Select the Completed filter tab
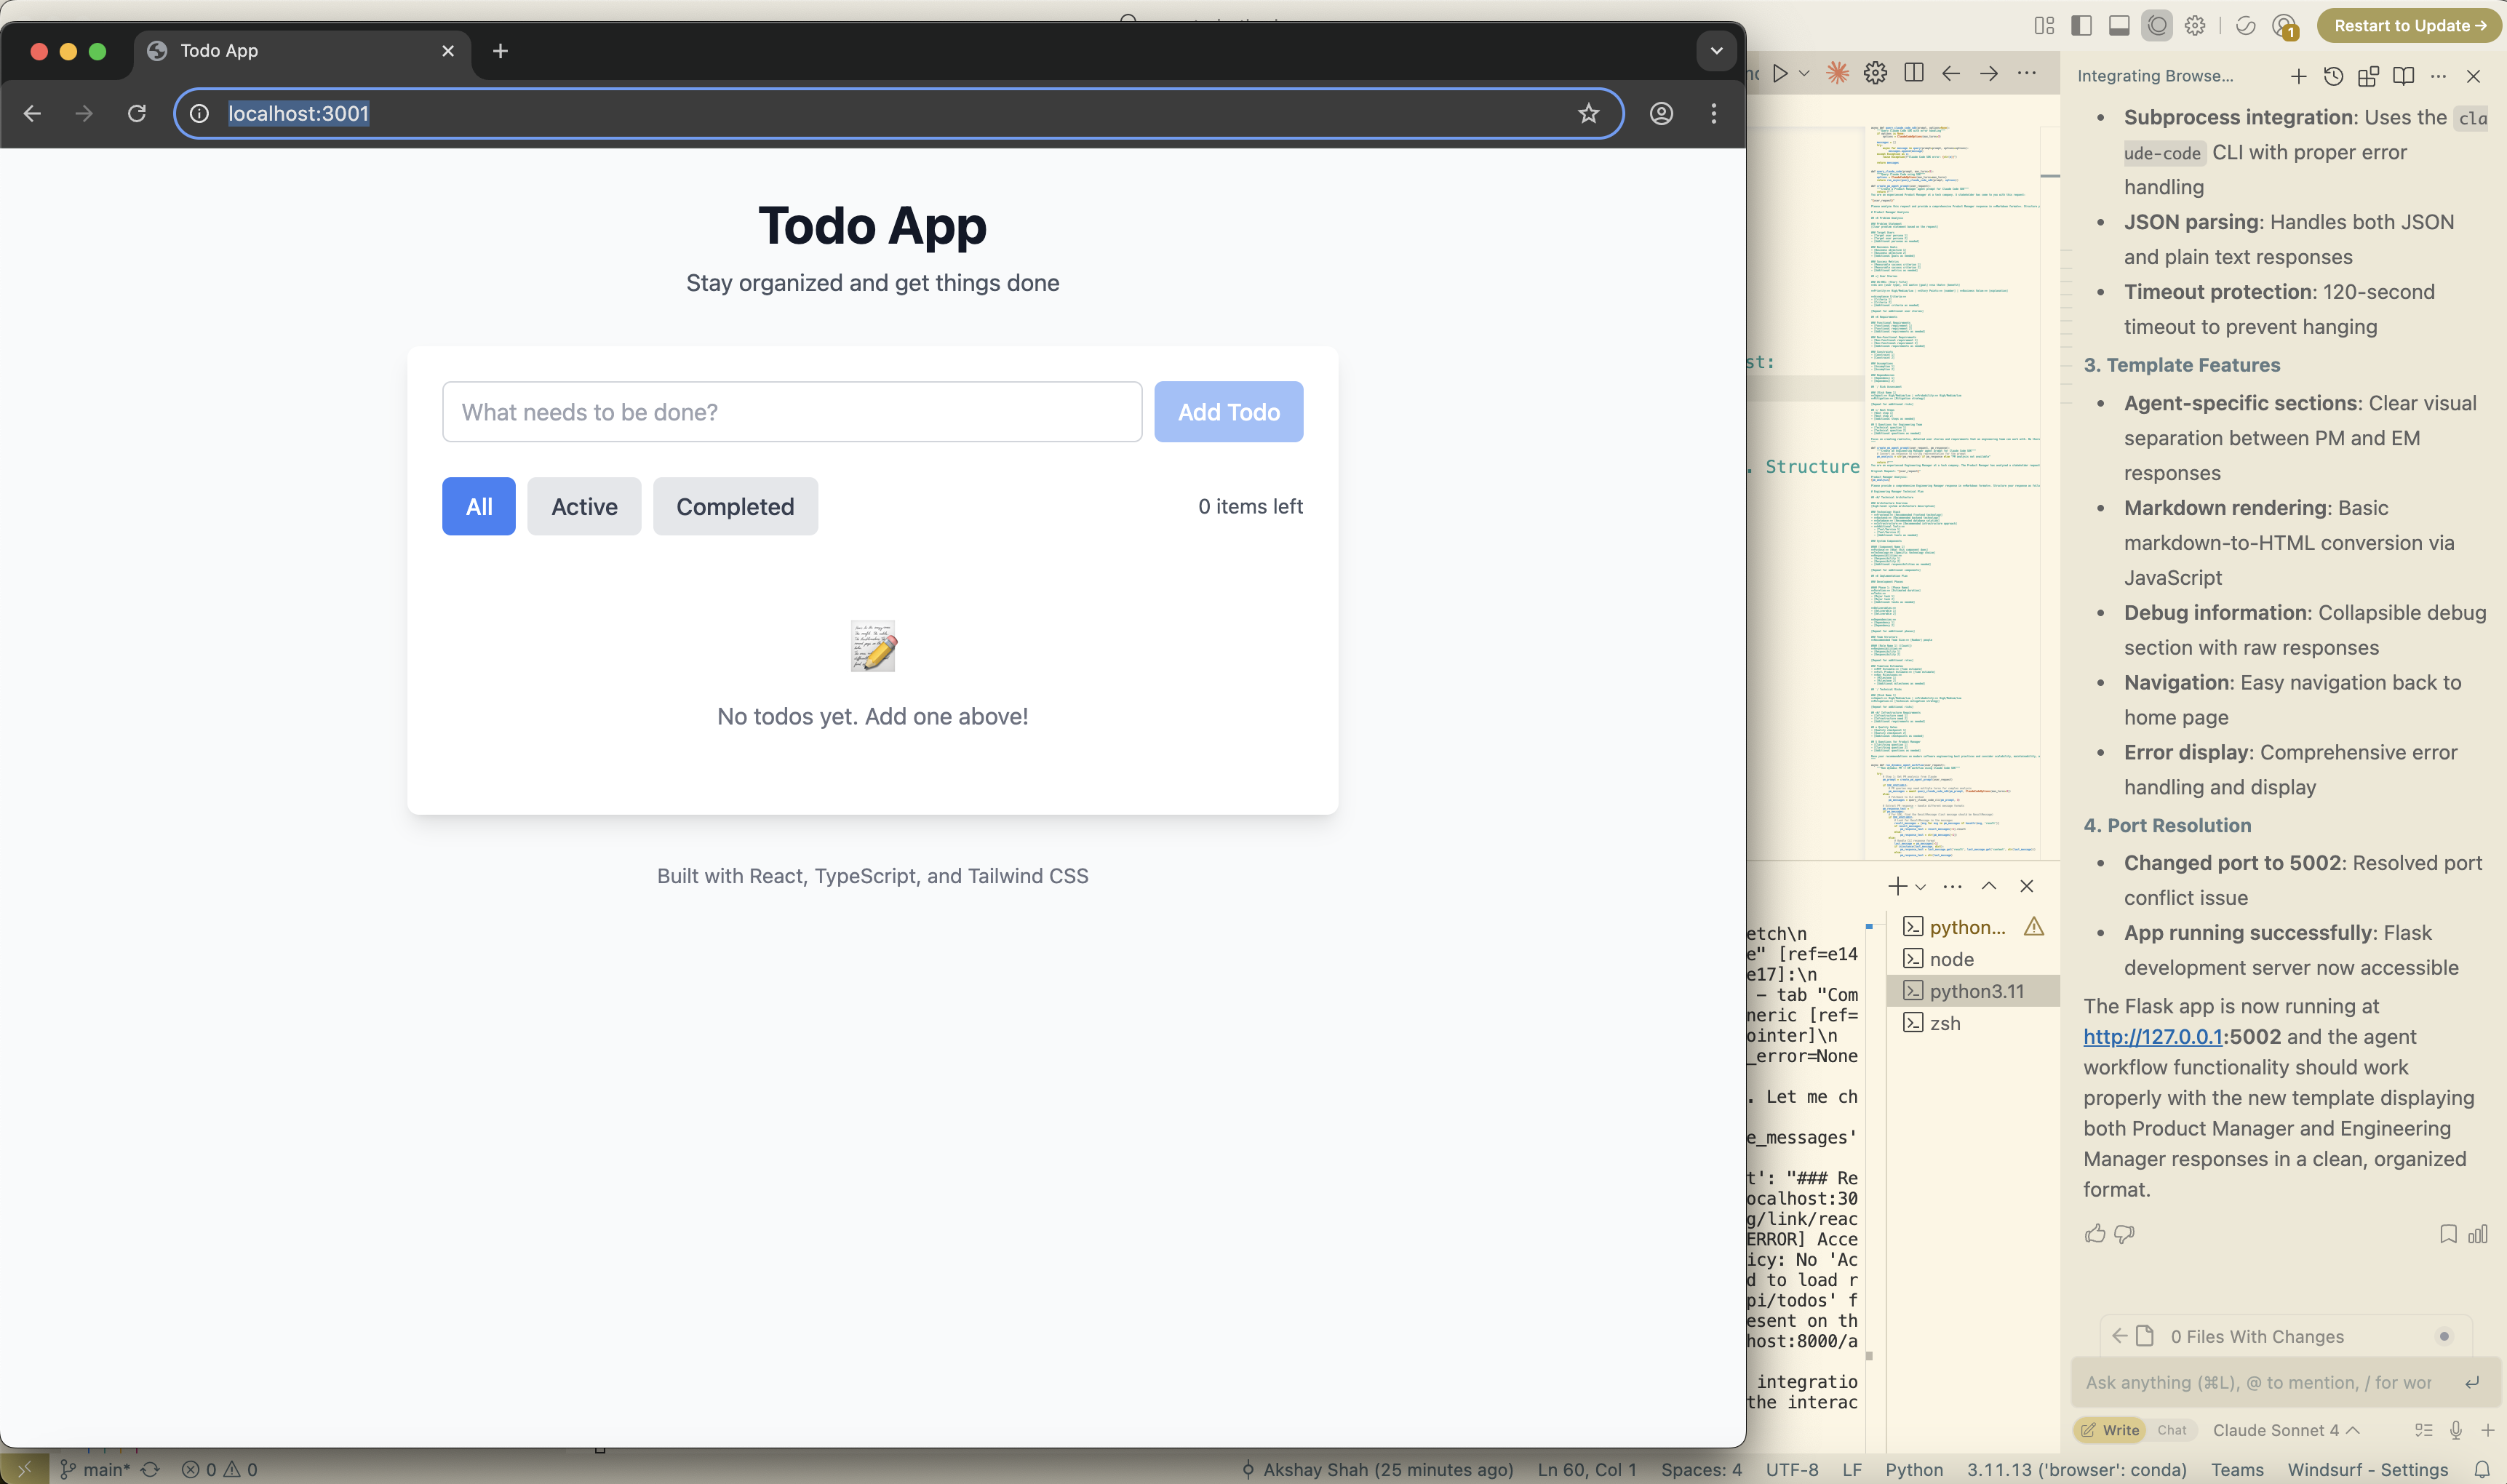 pyautogui.click(x=735, y=507)
